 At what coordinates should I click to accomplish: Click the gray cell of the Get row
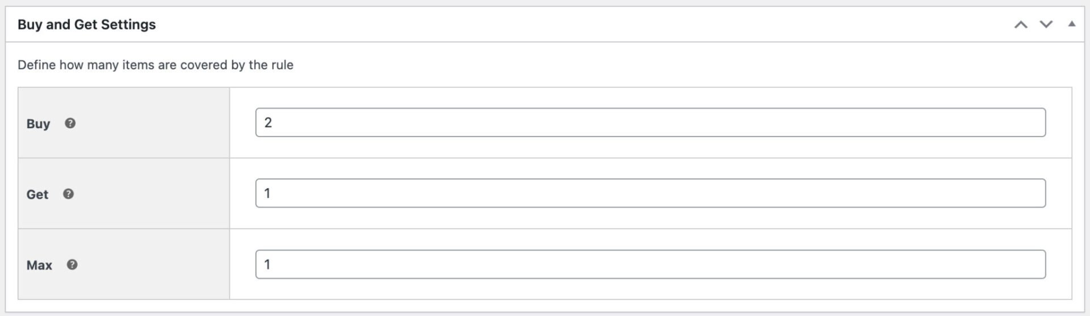coord(124,193)
